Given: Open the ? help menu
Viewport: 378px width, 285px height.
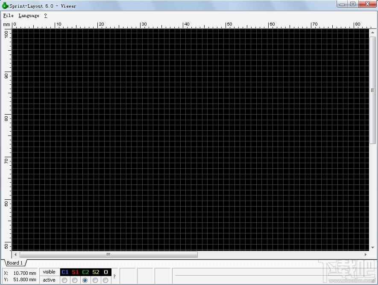Looking at the screenshot, I should 45,15.
